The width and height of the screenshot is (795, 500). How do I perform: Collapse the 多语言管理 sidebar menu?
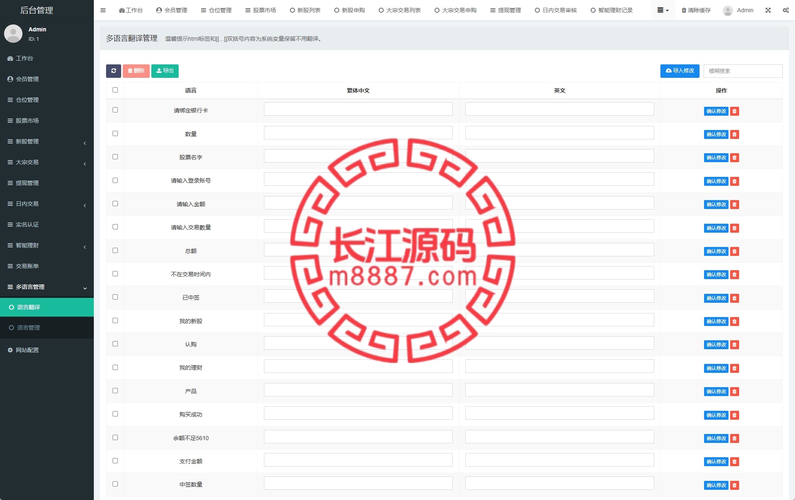click(47, 287)
